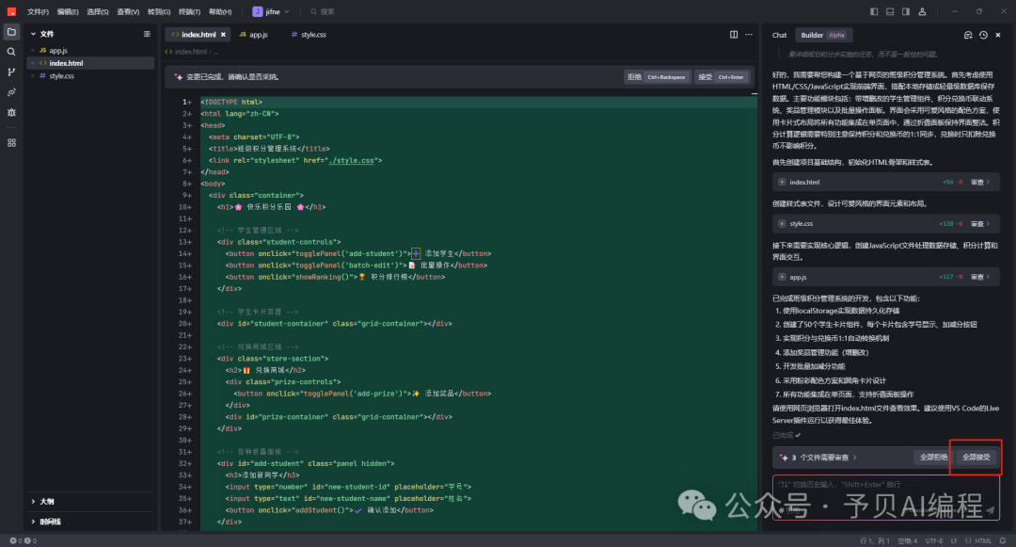Screen dimensions: 1016x547
Task: Open the 终端(T) menu
Action: point(189,11)
